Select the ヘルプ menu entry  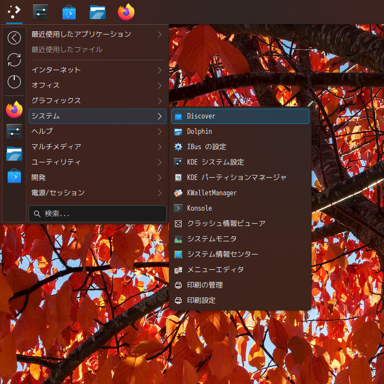(98, 132)
